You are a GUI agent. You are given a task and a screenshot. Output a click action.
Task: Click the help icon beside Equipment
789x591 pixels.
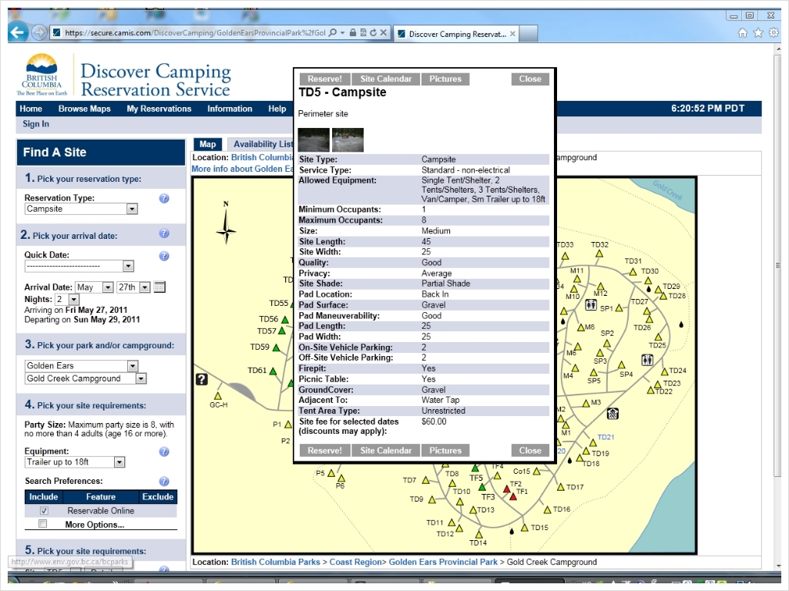164,452
